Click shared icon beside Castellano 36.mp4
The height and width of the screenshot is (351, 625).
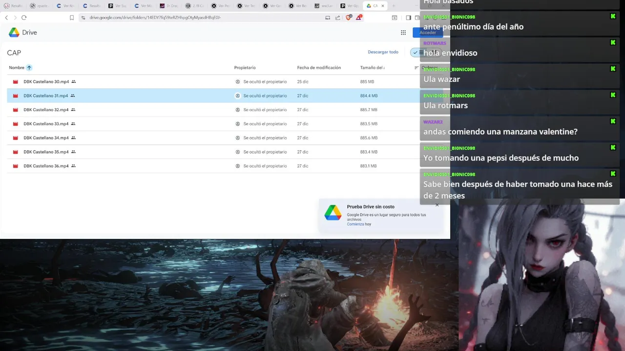pos(73,166)
